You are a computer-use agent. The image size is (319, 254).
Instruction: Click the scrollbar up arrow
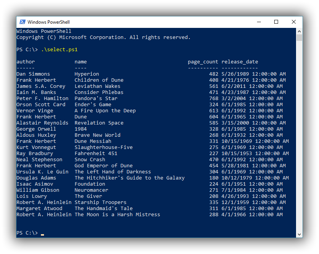299,31
